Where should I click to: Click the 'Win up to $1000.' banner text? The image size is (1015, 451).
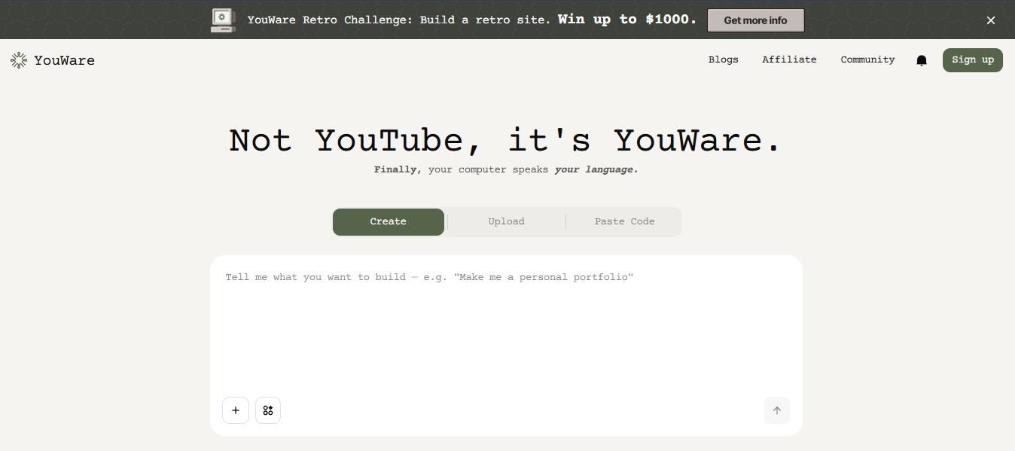click(x=628, y=20)
